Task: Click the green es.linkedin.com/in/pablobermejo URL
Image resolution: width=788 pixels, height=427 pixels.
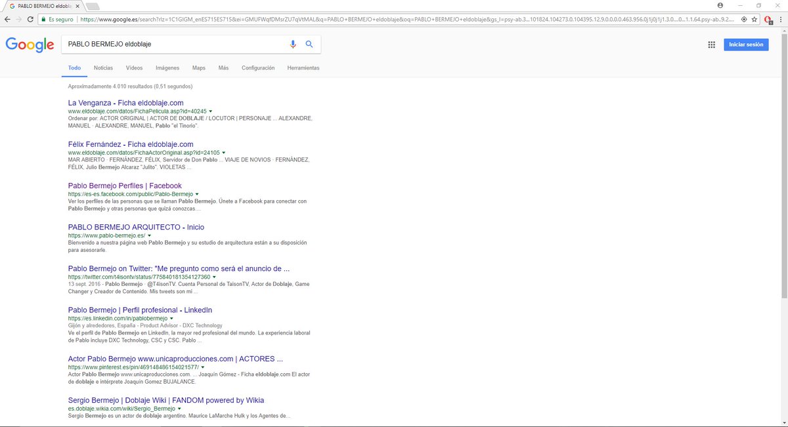Action: point(118,318)
